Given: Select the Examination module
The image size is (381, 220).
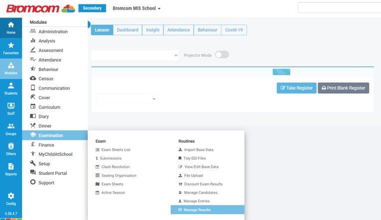Looking at the screenshot, I should click(x=55, y=135).
